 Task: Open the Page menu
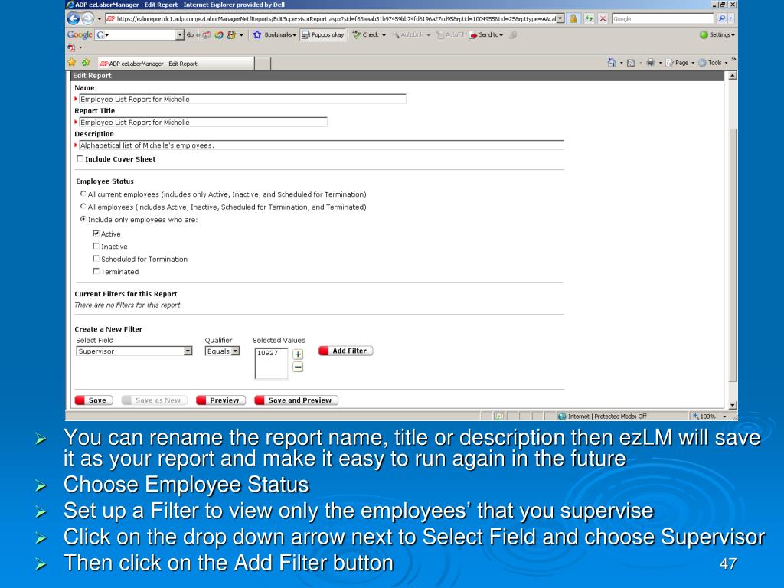(x=680, y=63)
